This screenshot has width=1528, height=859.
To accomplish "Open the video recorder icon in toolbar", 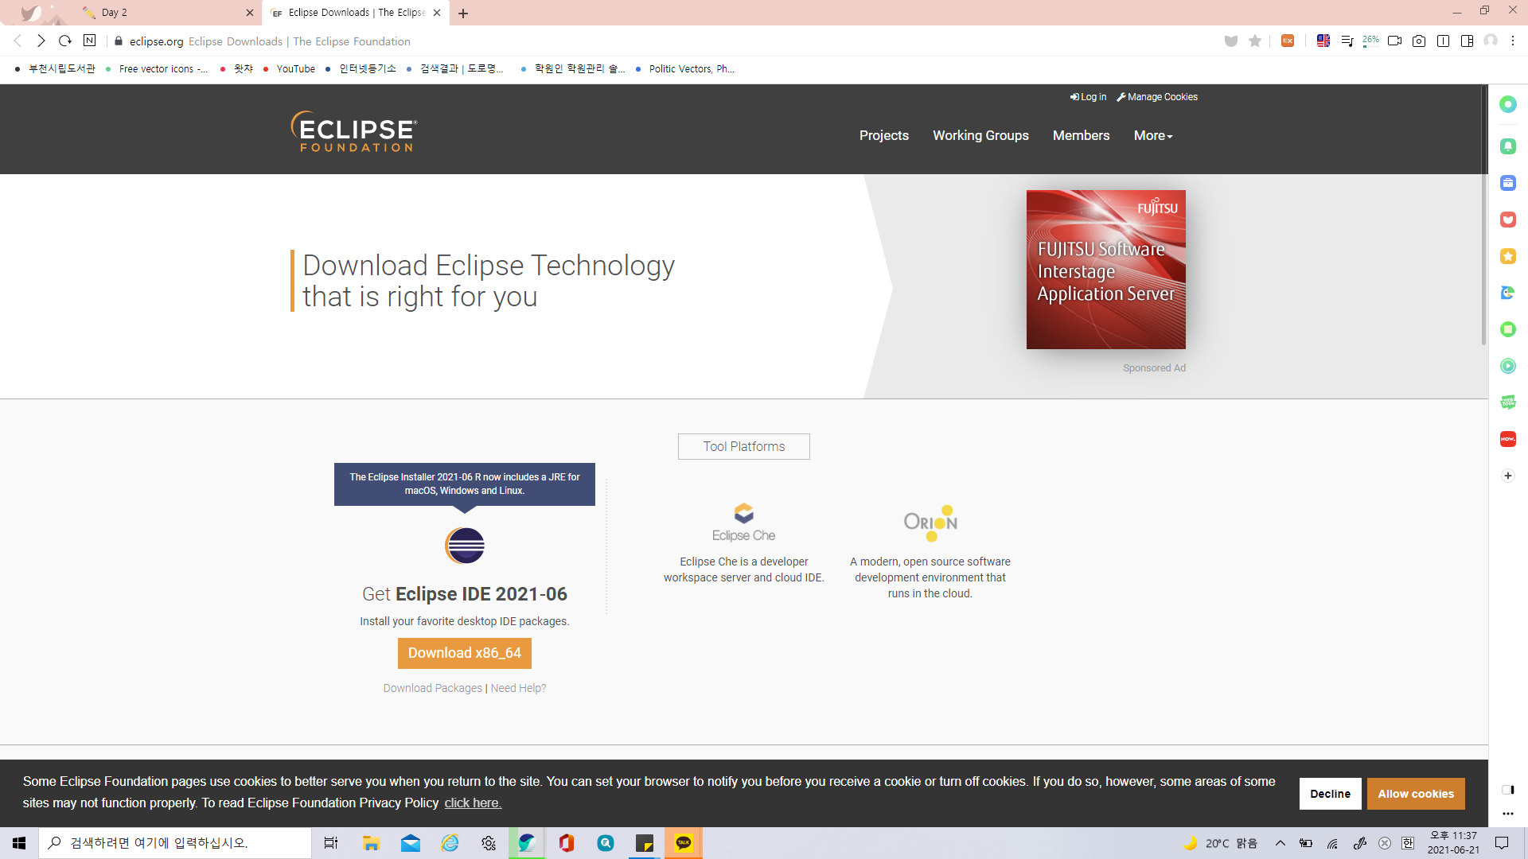I will [x=1394, y=41].
